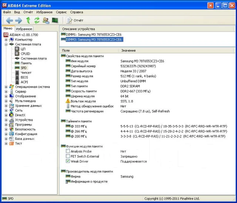Viewport: 237px width, 203px height.
Task: Expand the Операционная система node
Action: tap(6, 87)
